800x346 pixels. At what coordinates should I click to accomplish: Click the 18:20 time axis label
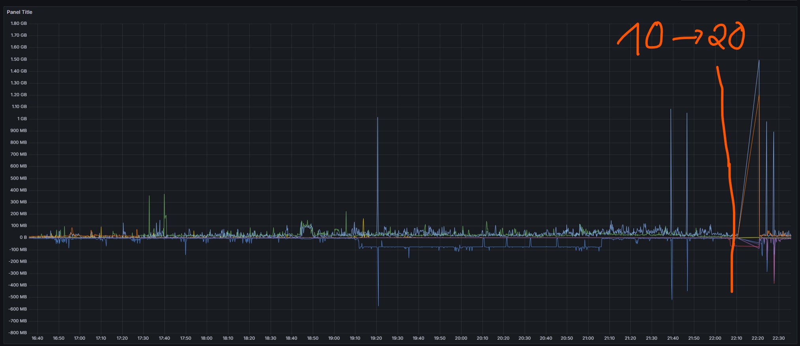click(x=249, y=339)
